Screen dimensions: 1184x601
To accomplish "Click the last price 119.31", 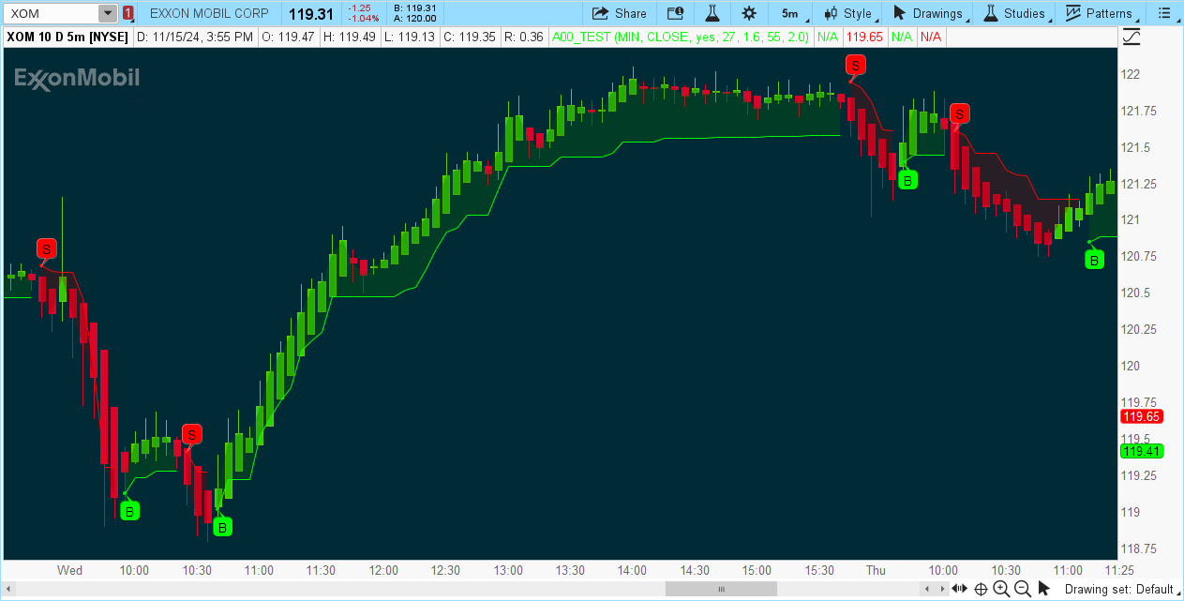I will tap(311, 13).
